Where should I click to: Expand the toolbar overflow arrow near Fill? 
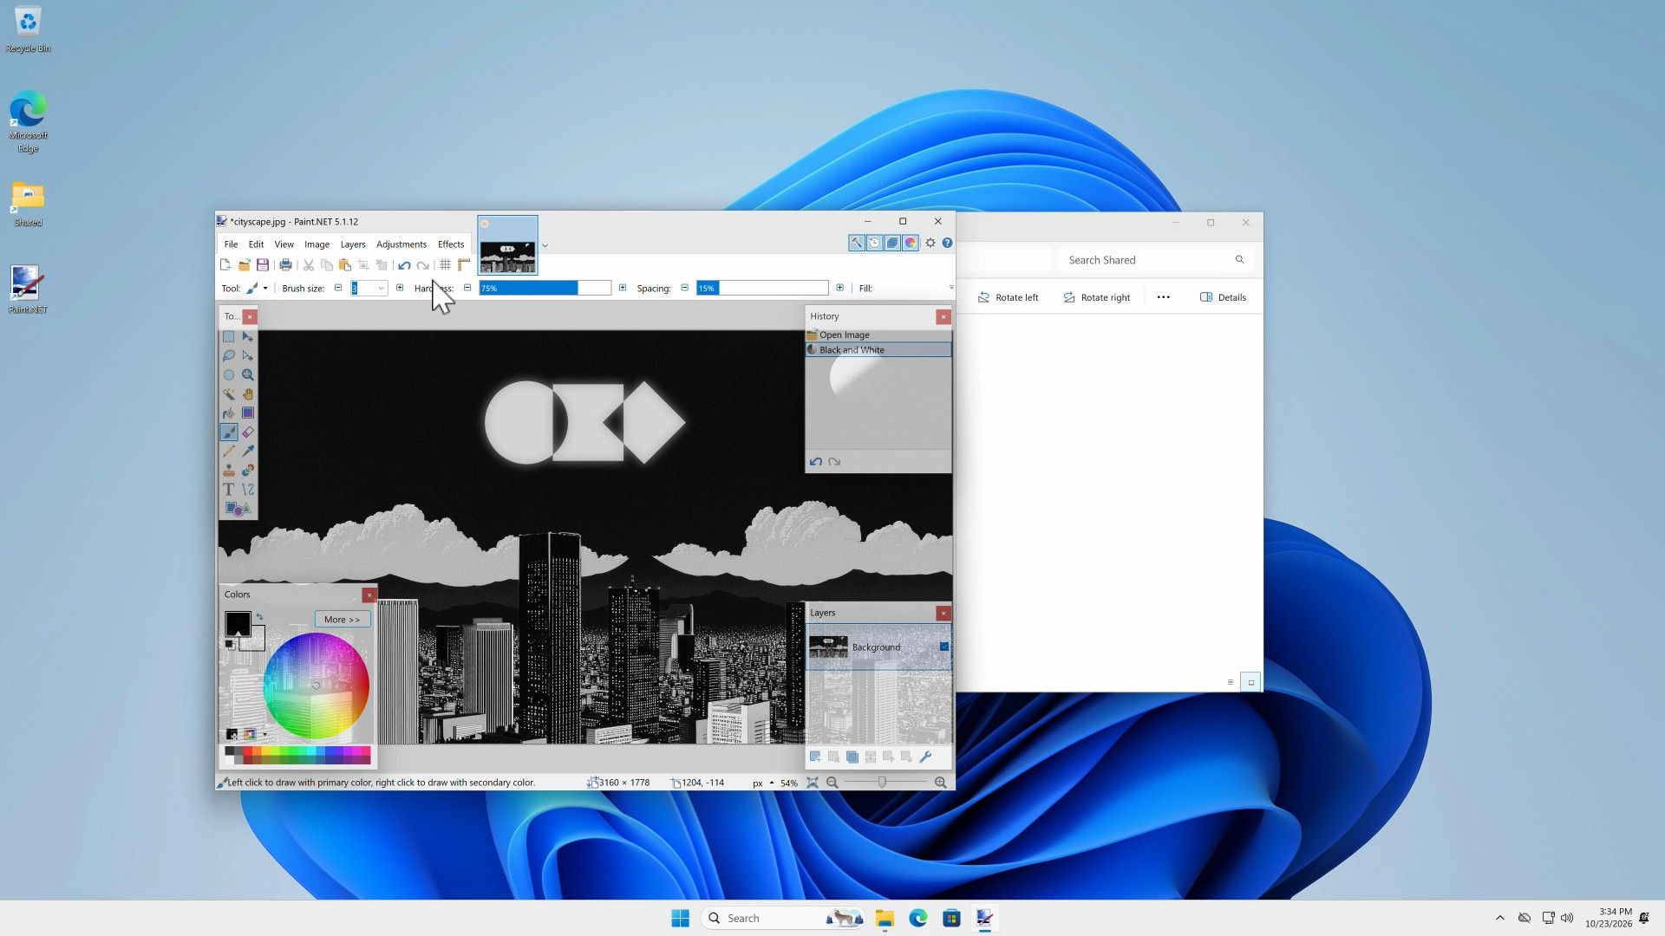950,288
